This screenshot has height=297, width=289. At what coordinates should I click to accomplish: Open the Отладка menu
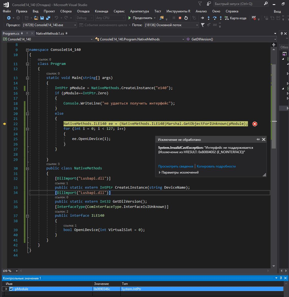83,11
